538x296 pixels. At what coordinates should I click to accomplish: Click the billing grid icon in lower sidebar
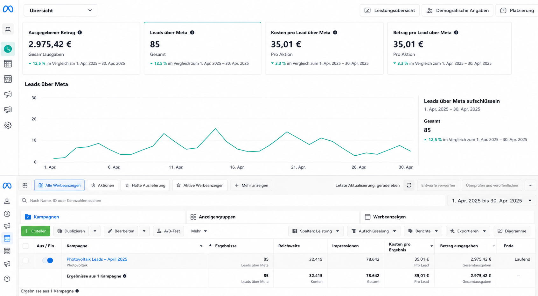[x=7, y=251]
